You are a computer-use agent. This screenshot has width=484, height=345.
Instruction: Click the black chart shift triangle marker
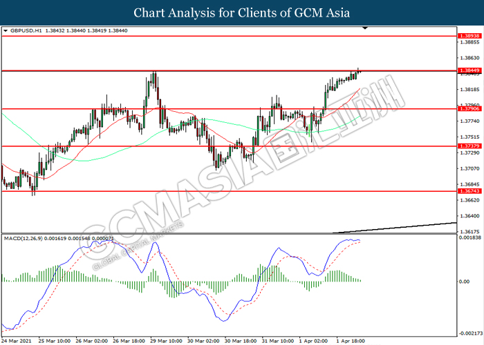point(365,28)
